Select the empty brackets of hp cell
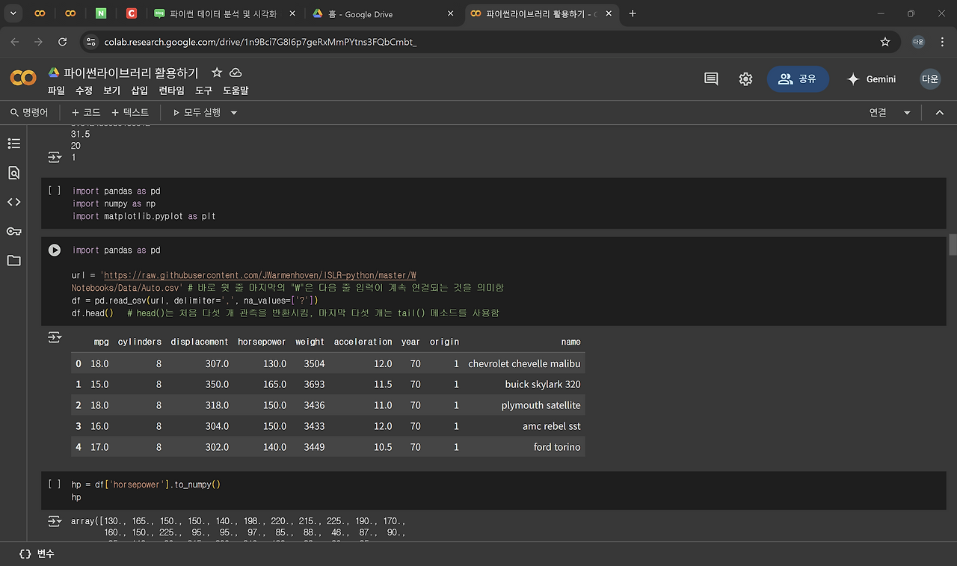This screenshot has width=957, height=566. [x=55, y=485]
